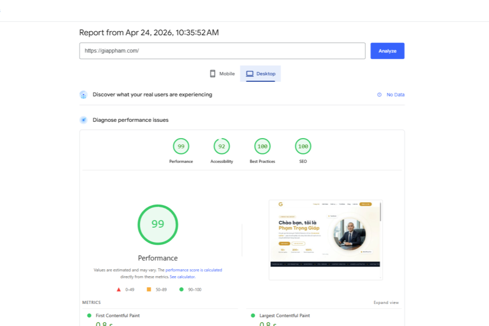Viewport: 489px width, 326px height.
Task: Select the SEO score gauge 100
Action: (303, 146)
